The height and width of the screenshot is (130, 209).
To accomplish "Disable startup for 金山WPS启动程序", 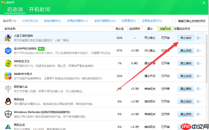I will [186, 51].
